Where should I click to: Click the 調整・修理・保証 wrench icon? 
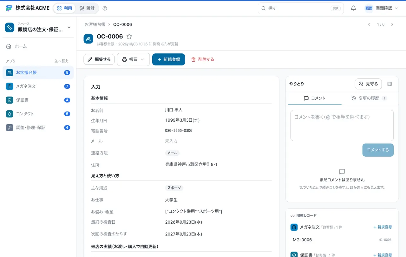pyautogui.click(x=10, y=127)
